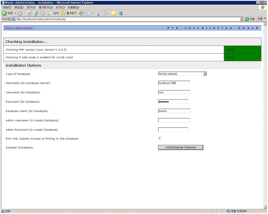Open the 편집(E) menu
268x214 pixels.
pos(19,7)
